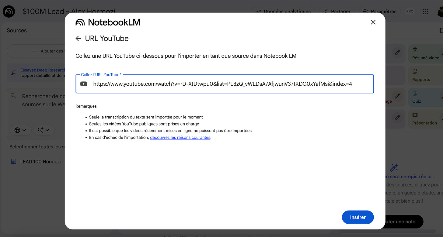Go back using the arrow beside URL YouTube
Image resolution: width=443 pixels, height=237 pixels.
pyautogui.click(x=78, y=38)
